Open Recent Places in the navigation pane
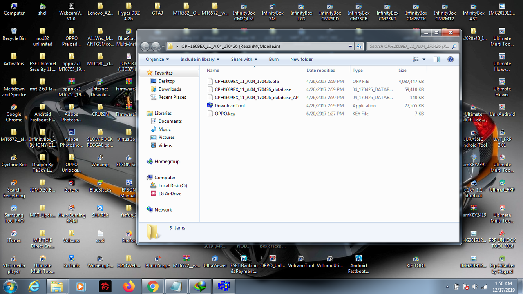The image size is (523, 294). coord(172,97)
